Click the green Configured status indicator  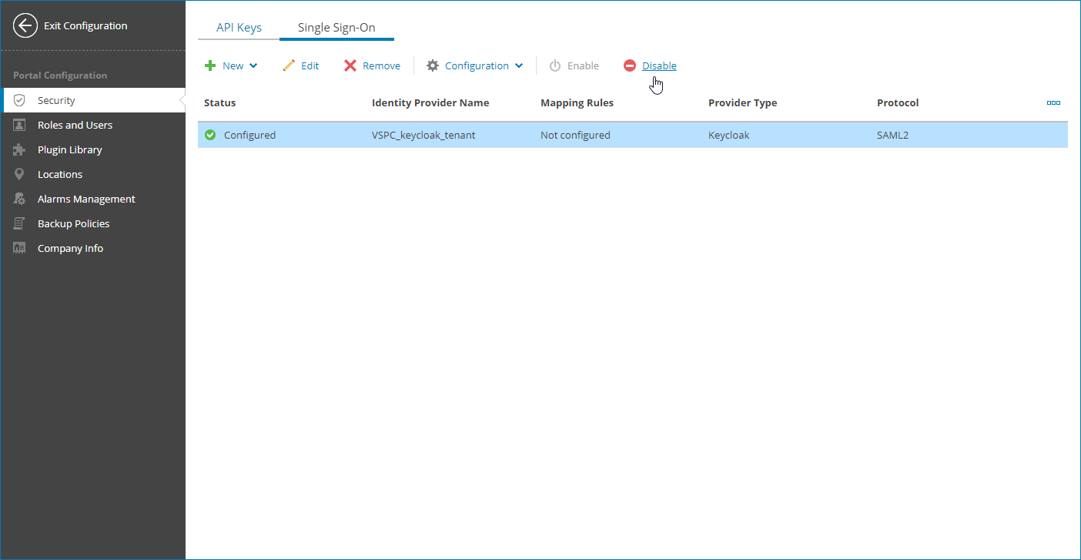209,134
